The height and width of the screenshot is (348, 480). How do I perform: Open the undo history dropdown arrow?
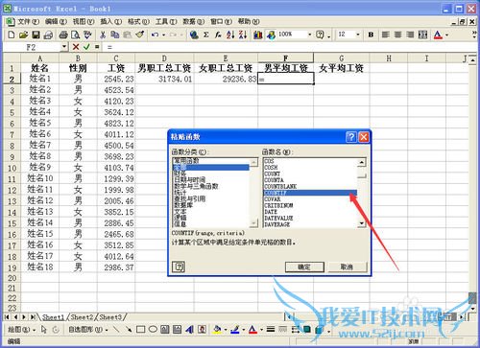point(163,35)
